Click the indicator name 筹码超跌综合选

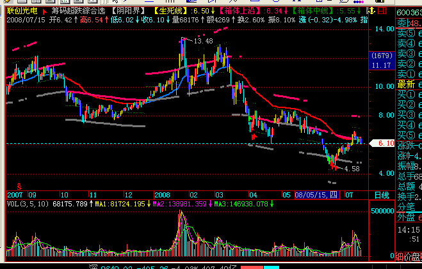[x=78, y=11]
